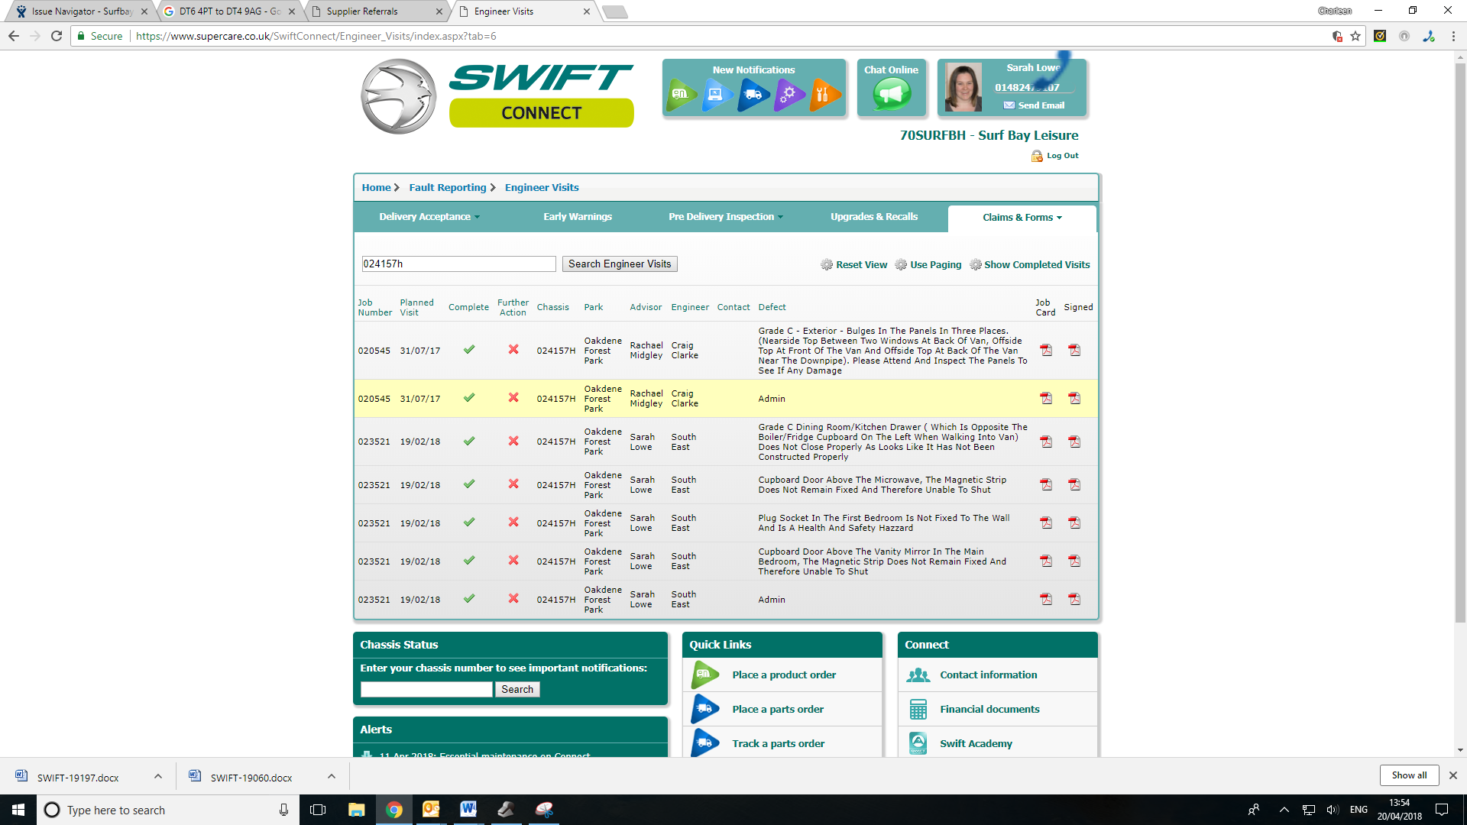The height and width of the screenshot is (825, 1467).
Task: Expand Delivery Acceptance dropdown menu
Action: (429, 217)
